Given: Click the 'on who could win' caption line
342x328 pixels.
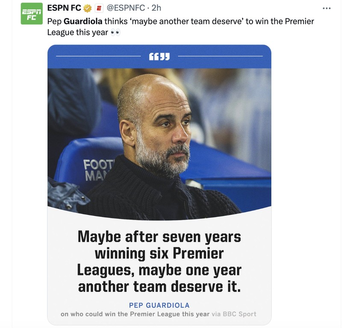Looking at the screenshot, I should [135, 314].
